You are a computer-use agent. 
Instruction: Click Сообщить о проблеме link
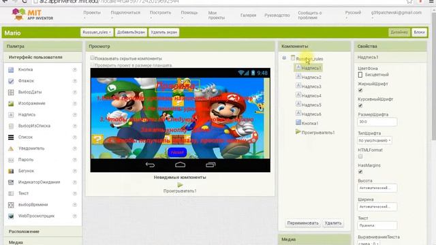coord(310,15)
